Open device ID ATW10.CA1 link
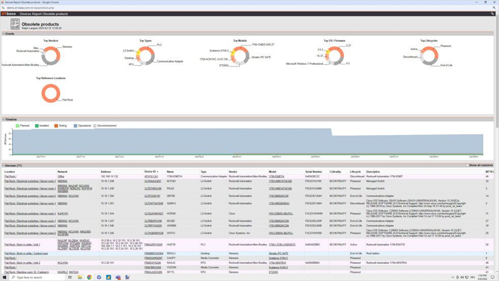Viewport: 499px width, 281px height. pos(151,176)
